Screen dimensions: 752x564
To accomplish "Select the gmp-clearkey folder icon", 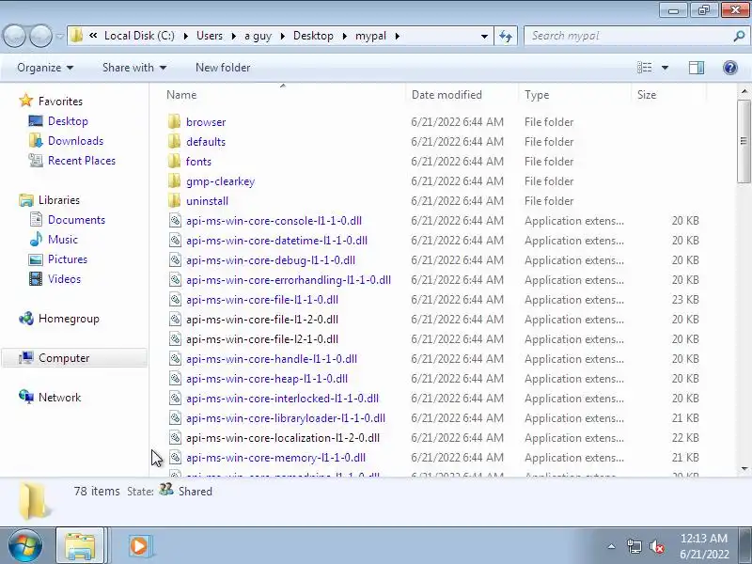I will coord(175,180).
